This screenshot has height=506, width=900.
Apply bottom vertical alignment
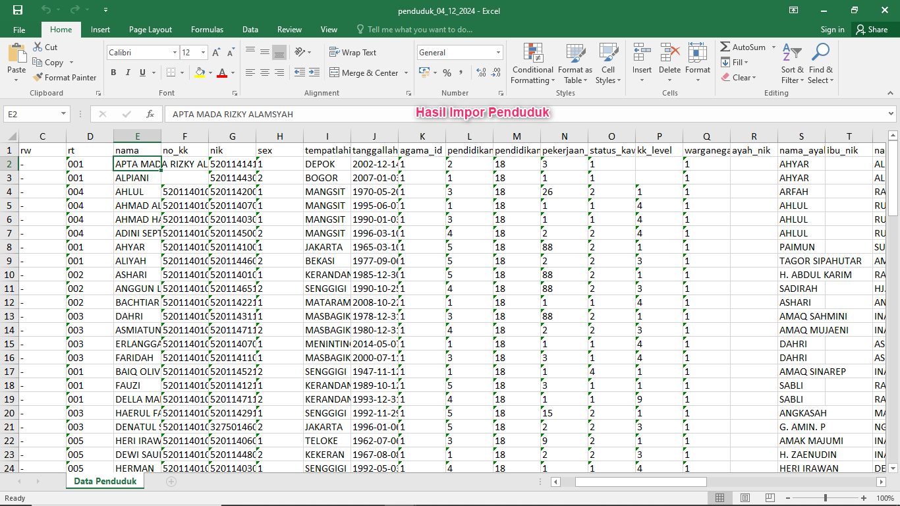(279, 52)
